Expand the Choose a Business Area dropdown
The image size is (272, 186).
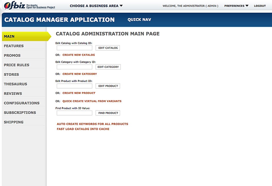96,6
